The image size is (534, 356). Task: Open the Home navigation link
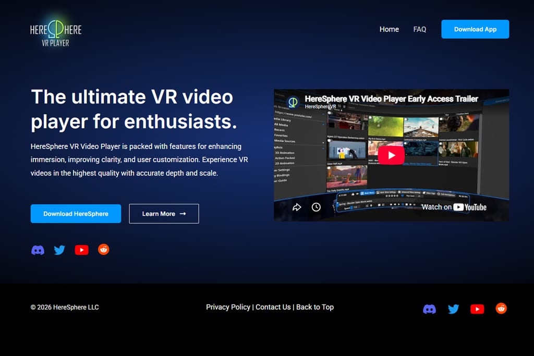[389, 29]
